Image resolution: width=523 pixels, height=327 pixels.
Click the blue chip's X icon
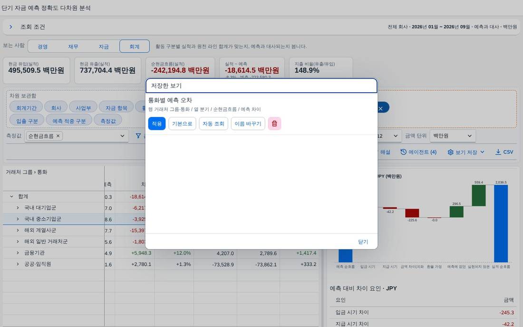pyautogui.click(x=380, y=109)
